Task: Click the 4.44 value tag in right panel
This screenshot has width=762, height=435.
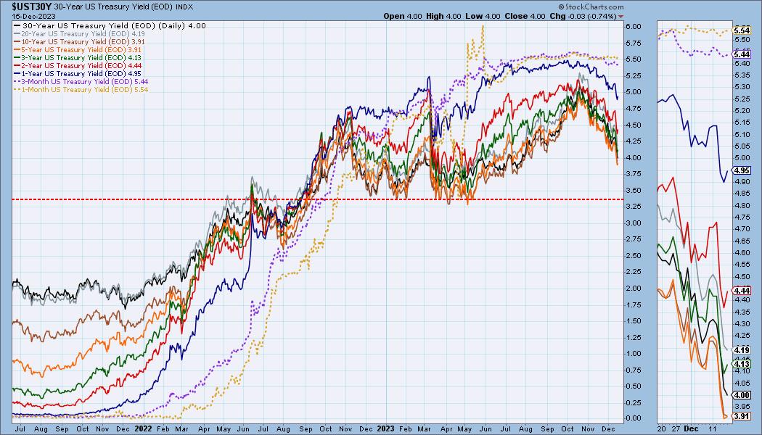Action: 742,290
